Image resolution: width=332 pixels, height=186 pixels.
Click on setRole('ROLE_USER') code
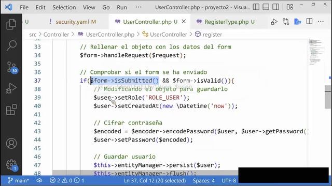[154, 98]
